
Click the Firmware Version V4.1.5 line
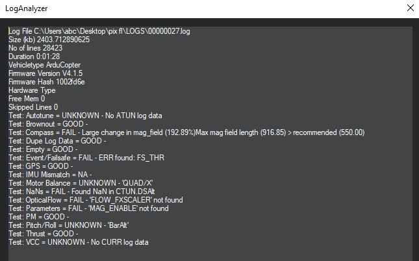(x=45, y=73)
